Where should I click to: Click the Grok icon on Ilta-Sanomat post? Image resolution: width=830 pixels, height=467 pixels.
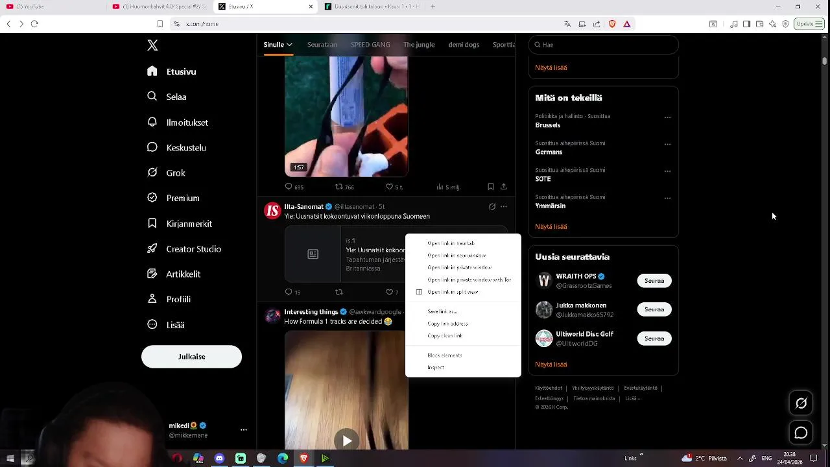coord(492,207)
